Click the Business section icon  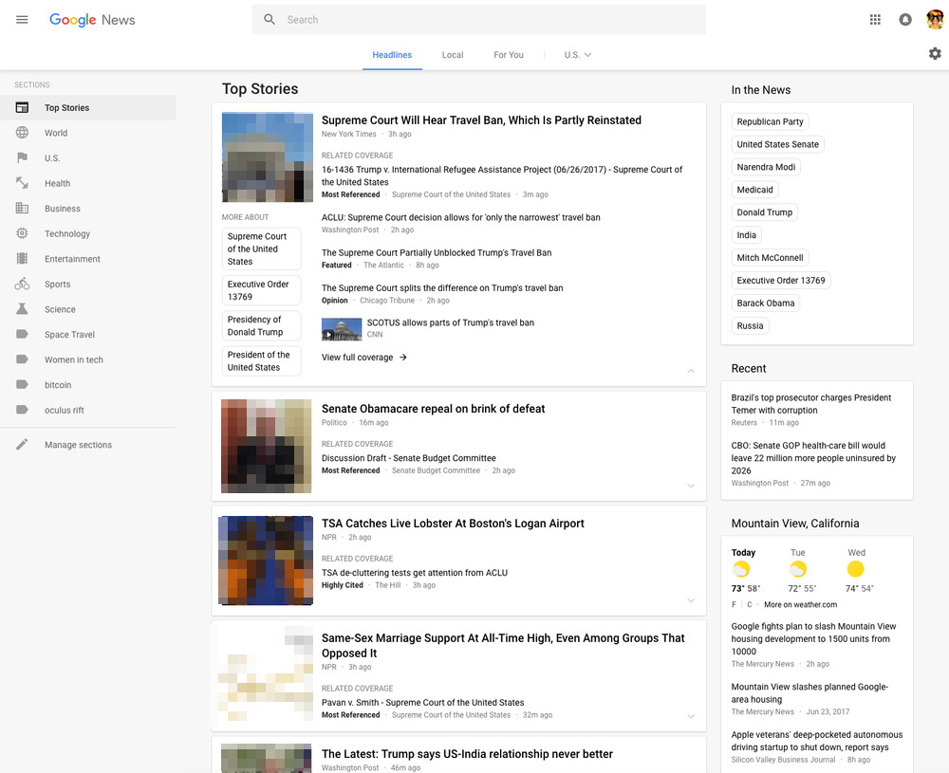click(x=22, y=208)
